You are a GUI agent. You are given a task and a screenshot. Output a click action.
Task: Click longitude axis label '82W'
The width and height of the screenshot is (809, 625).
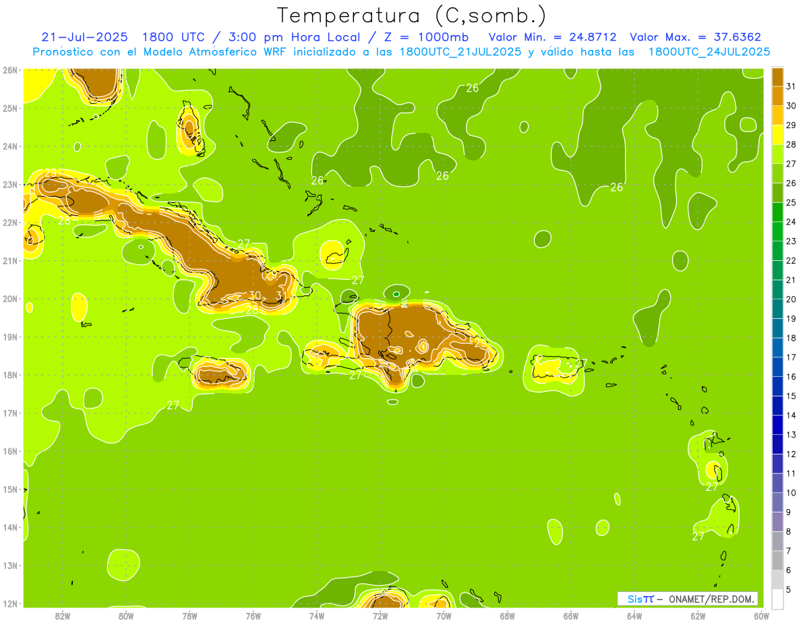click(63, 616)
